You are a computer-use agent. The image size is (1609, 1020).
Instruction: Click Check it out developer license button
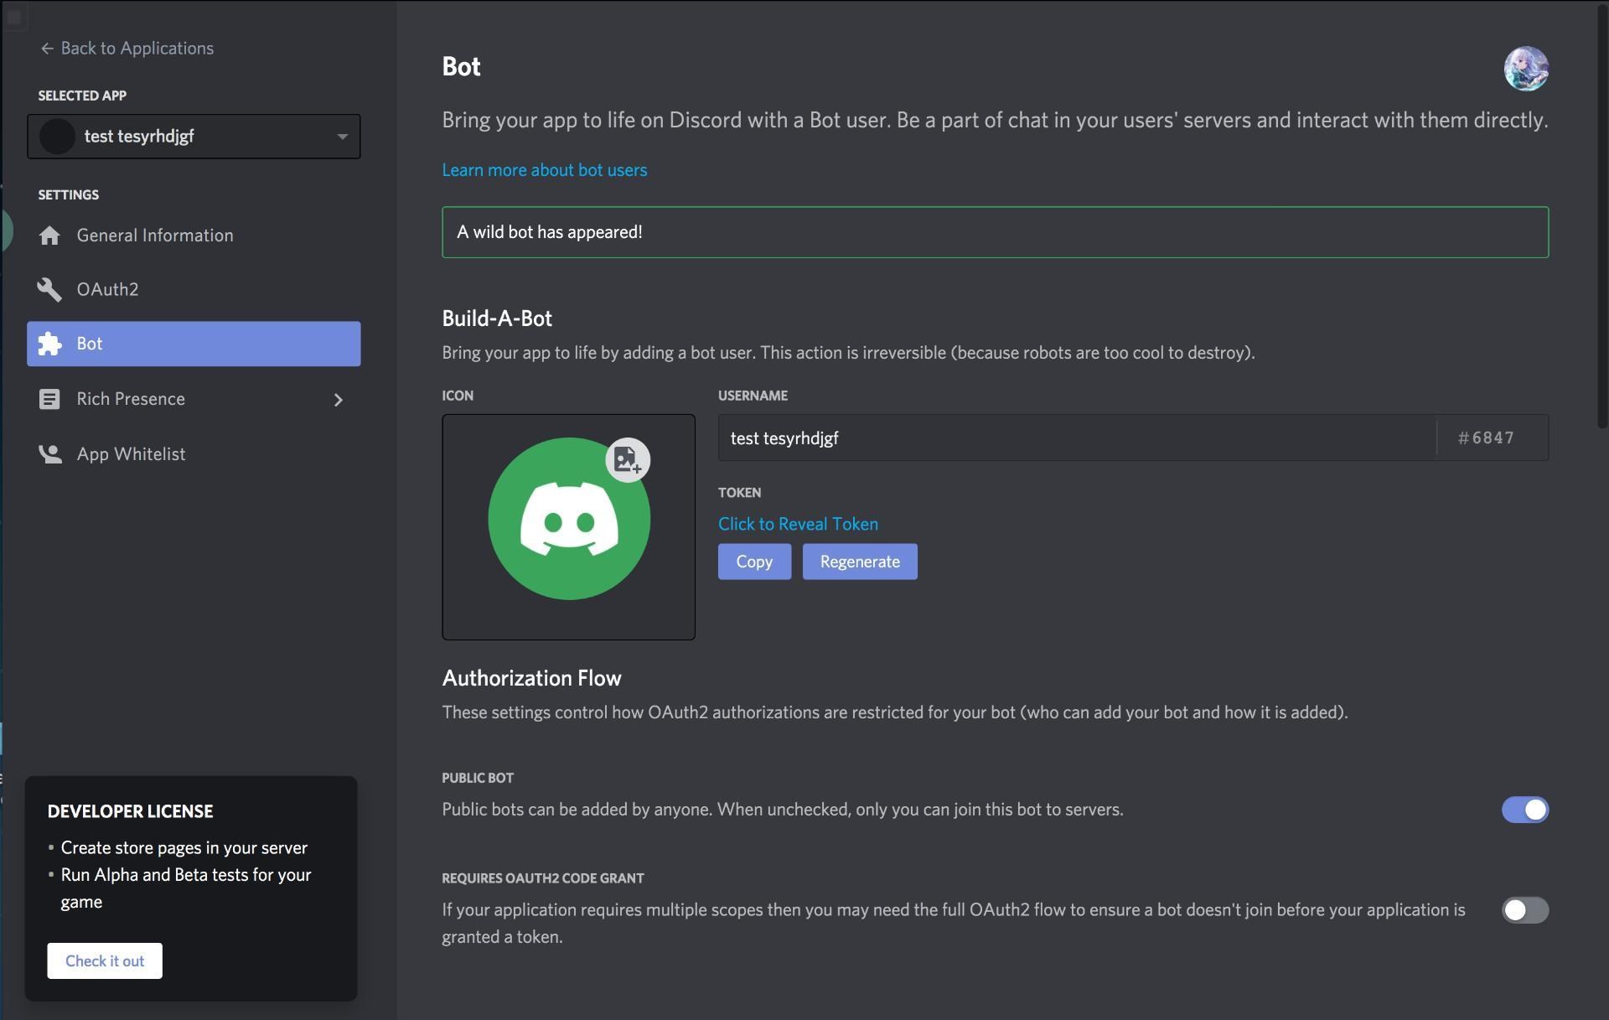105,960
